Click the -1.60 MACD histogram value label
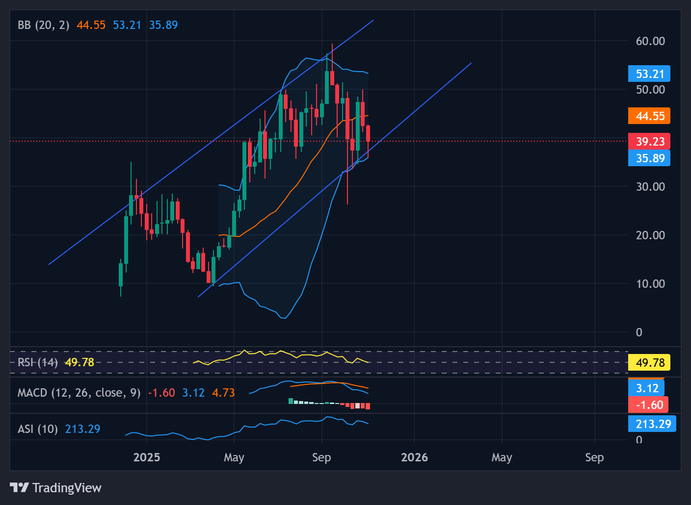The image size is (691, 505). tap(648, 404)
